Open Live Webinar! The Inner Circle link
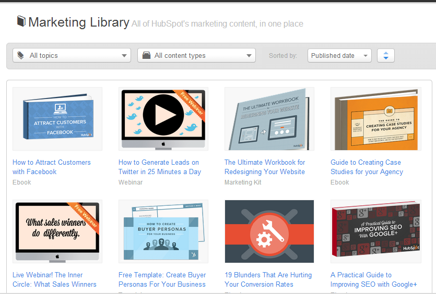This screenshot has height=294, width=436. (54, 279)
